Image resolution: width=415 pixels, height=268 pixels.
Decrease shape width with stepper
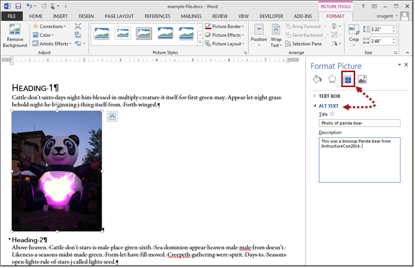tap(394, 43)
